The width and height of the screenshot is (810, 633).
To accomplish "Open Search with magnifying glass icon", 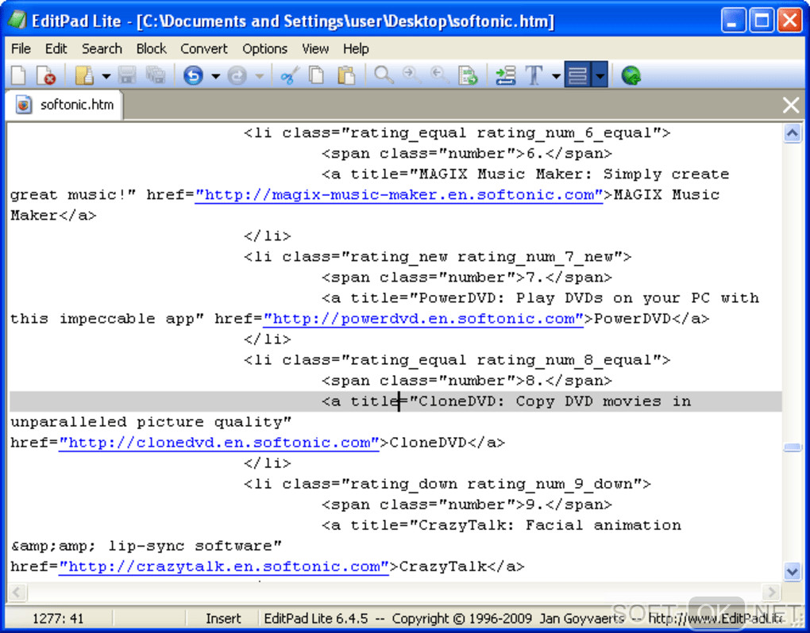I will tap(384, 75).
